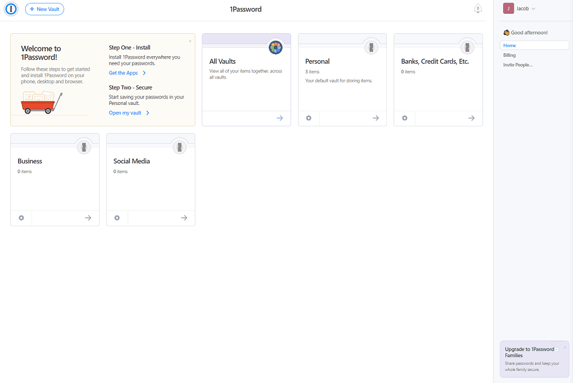This screenshot has width=573, height=383.
Task: Click the Social Media vault icon
Action: (x=179, y=147)
